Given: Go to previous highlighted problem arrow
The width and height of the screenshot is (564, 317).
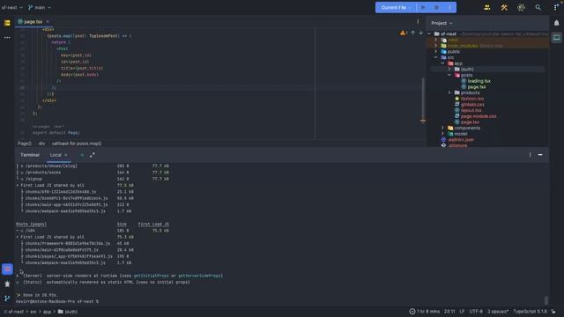Looking at the screenshot, I should click(x=413, y=33).
